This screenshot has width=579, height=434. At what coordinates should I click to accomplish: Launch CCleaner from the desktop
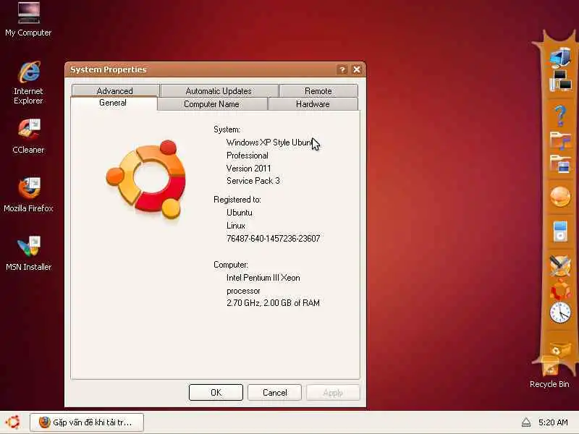click(x=28, y=136)
